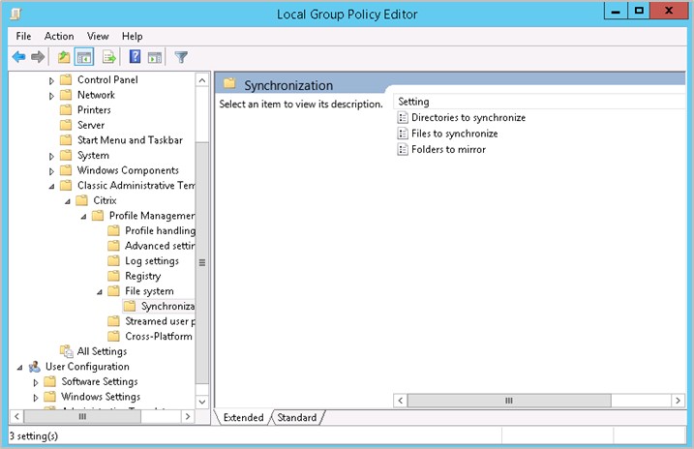This screenshot has width=694, height=449.
Task: Open the Directories to synchronize setting
Action: coord(468,117)
